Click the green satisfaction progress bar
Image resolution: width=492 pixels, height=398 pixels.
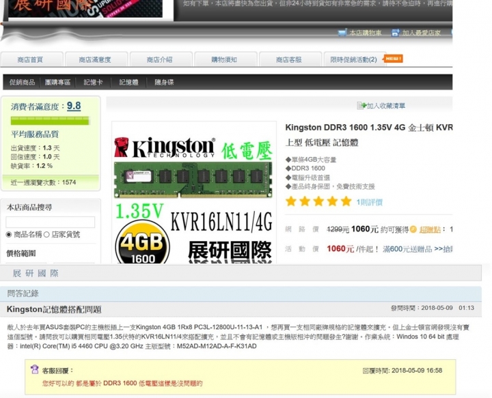coord(50,121)
